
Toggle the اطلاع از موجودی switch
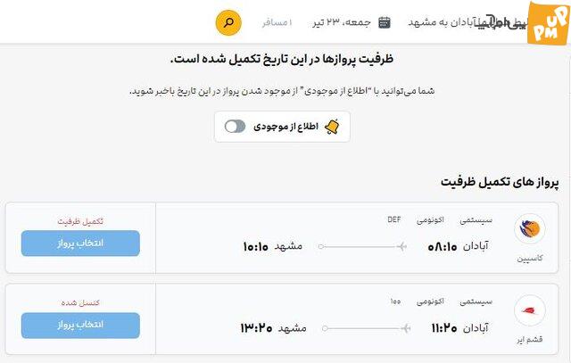[235, 127]
